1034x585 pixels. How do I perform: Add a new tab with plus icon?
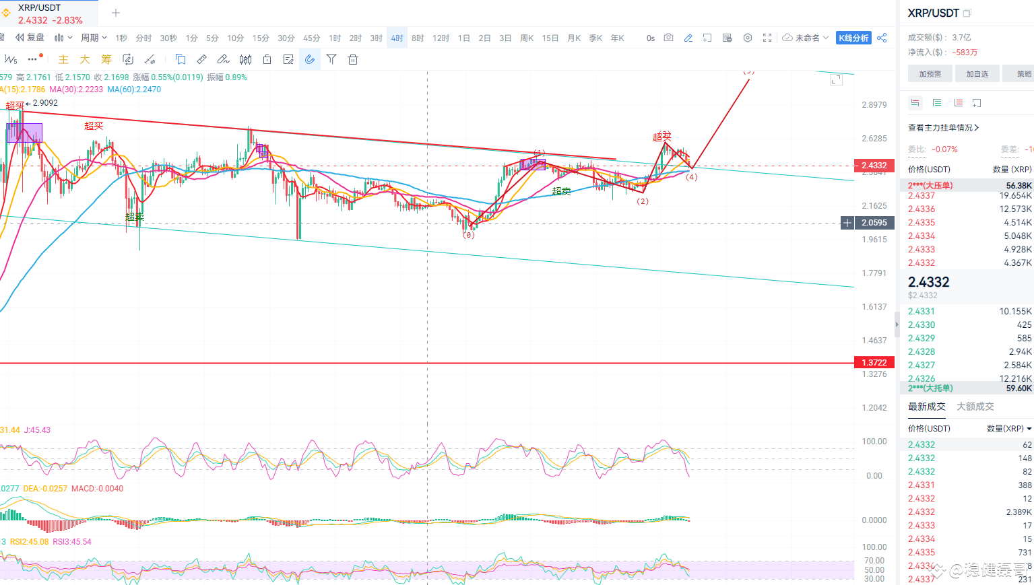(x=116, y=13)
